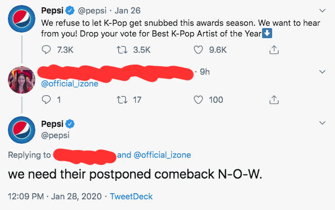Open chevron menu on Pepsi's reply tweet
The image size is (335, 210).
pyautogui.click(x=322, y=123)
